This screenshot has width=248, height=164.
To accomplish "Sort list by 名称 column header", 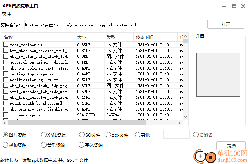I will point(38,37).
